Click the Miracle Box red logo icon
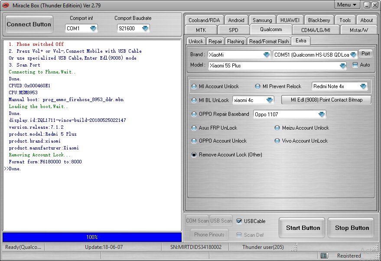 (x=5, y=5)
